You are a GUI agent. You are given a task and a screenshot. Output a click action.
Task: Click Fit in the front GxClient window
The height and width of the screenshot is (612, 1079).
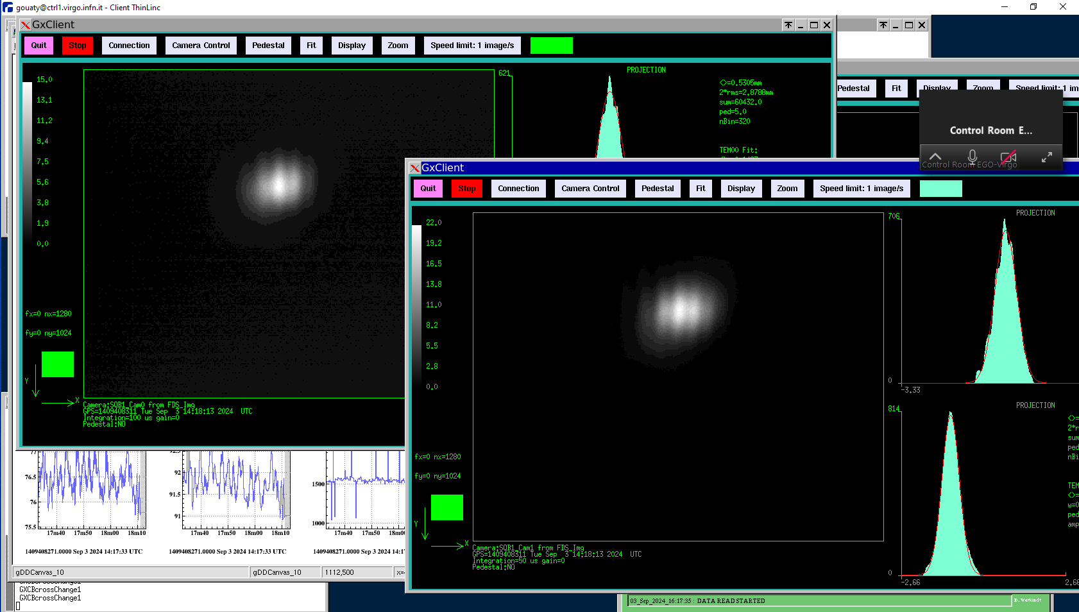point(701,189)
